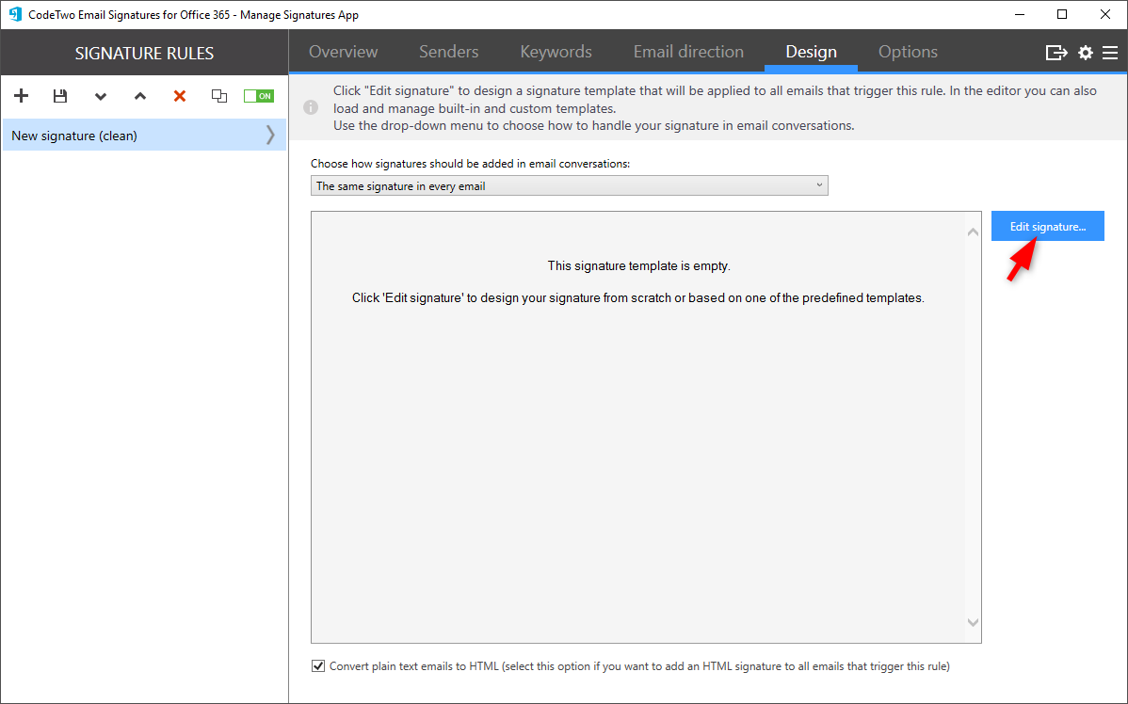This screenshot has width=1128, height=704.
Task: Open the Overview tab
Action: (x=343, y=52)
